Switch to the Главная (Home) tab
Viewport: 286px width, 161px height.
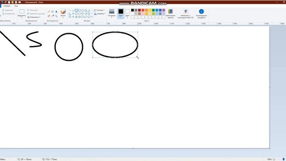click(7, 6)
